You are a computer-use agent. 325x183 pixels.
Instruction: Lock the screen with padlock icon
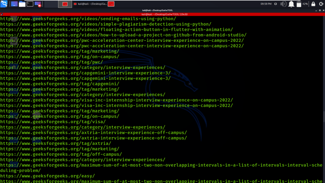pyautogui.click(x=313, y=4)
